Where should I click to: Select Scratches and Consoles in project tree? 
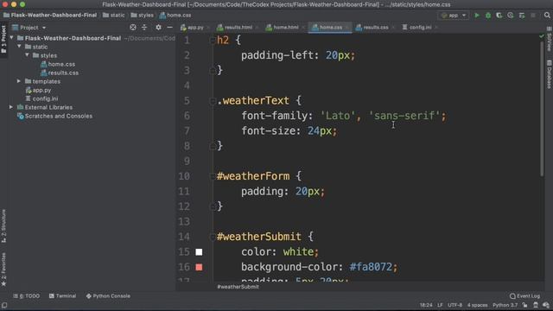(x=55, y=116)
